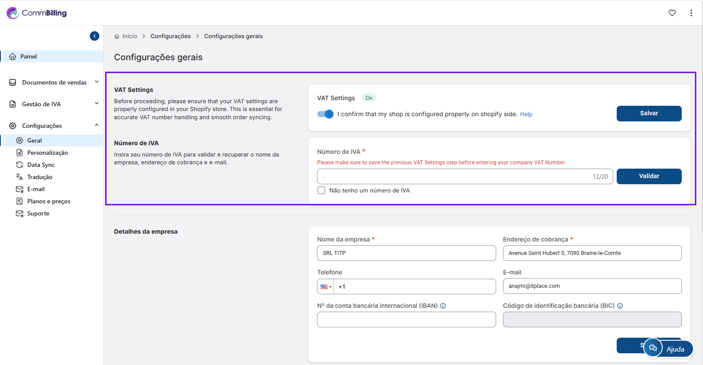Open Data Sync settings page

(41, 165)
